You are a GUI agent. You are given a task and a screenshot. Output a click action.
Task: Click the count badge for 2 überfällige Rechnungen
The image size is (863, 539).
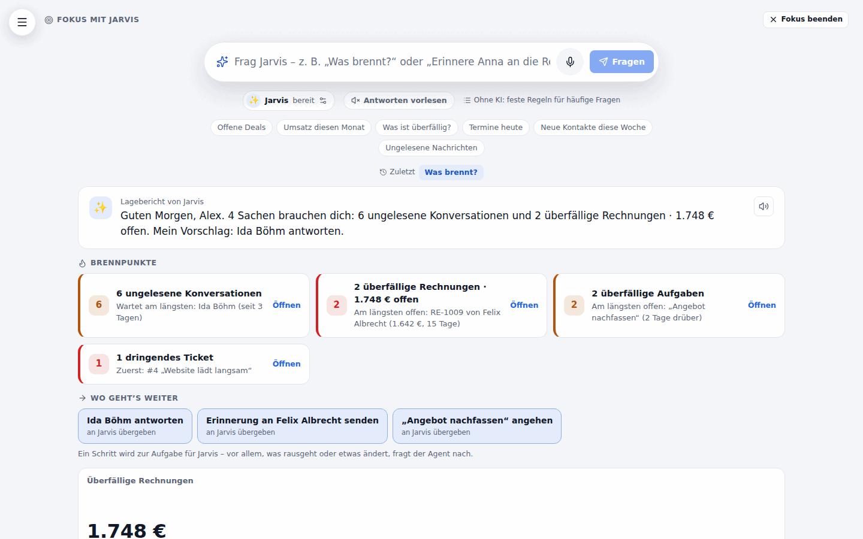click(x=337, y=305)
